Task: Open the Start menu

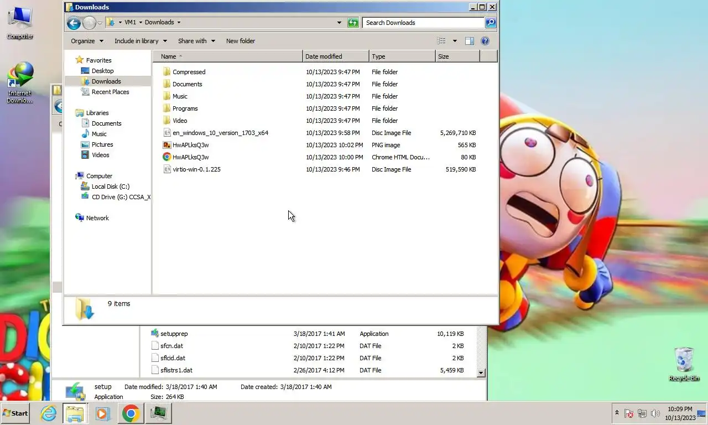Action: point(15,413)
